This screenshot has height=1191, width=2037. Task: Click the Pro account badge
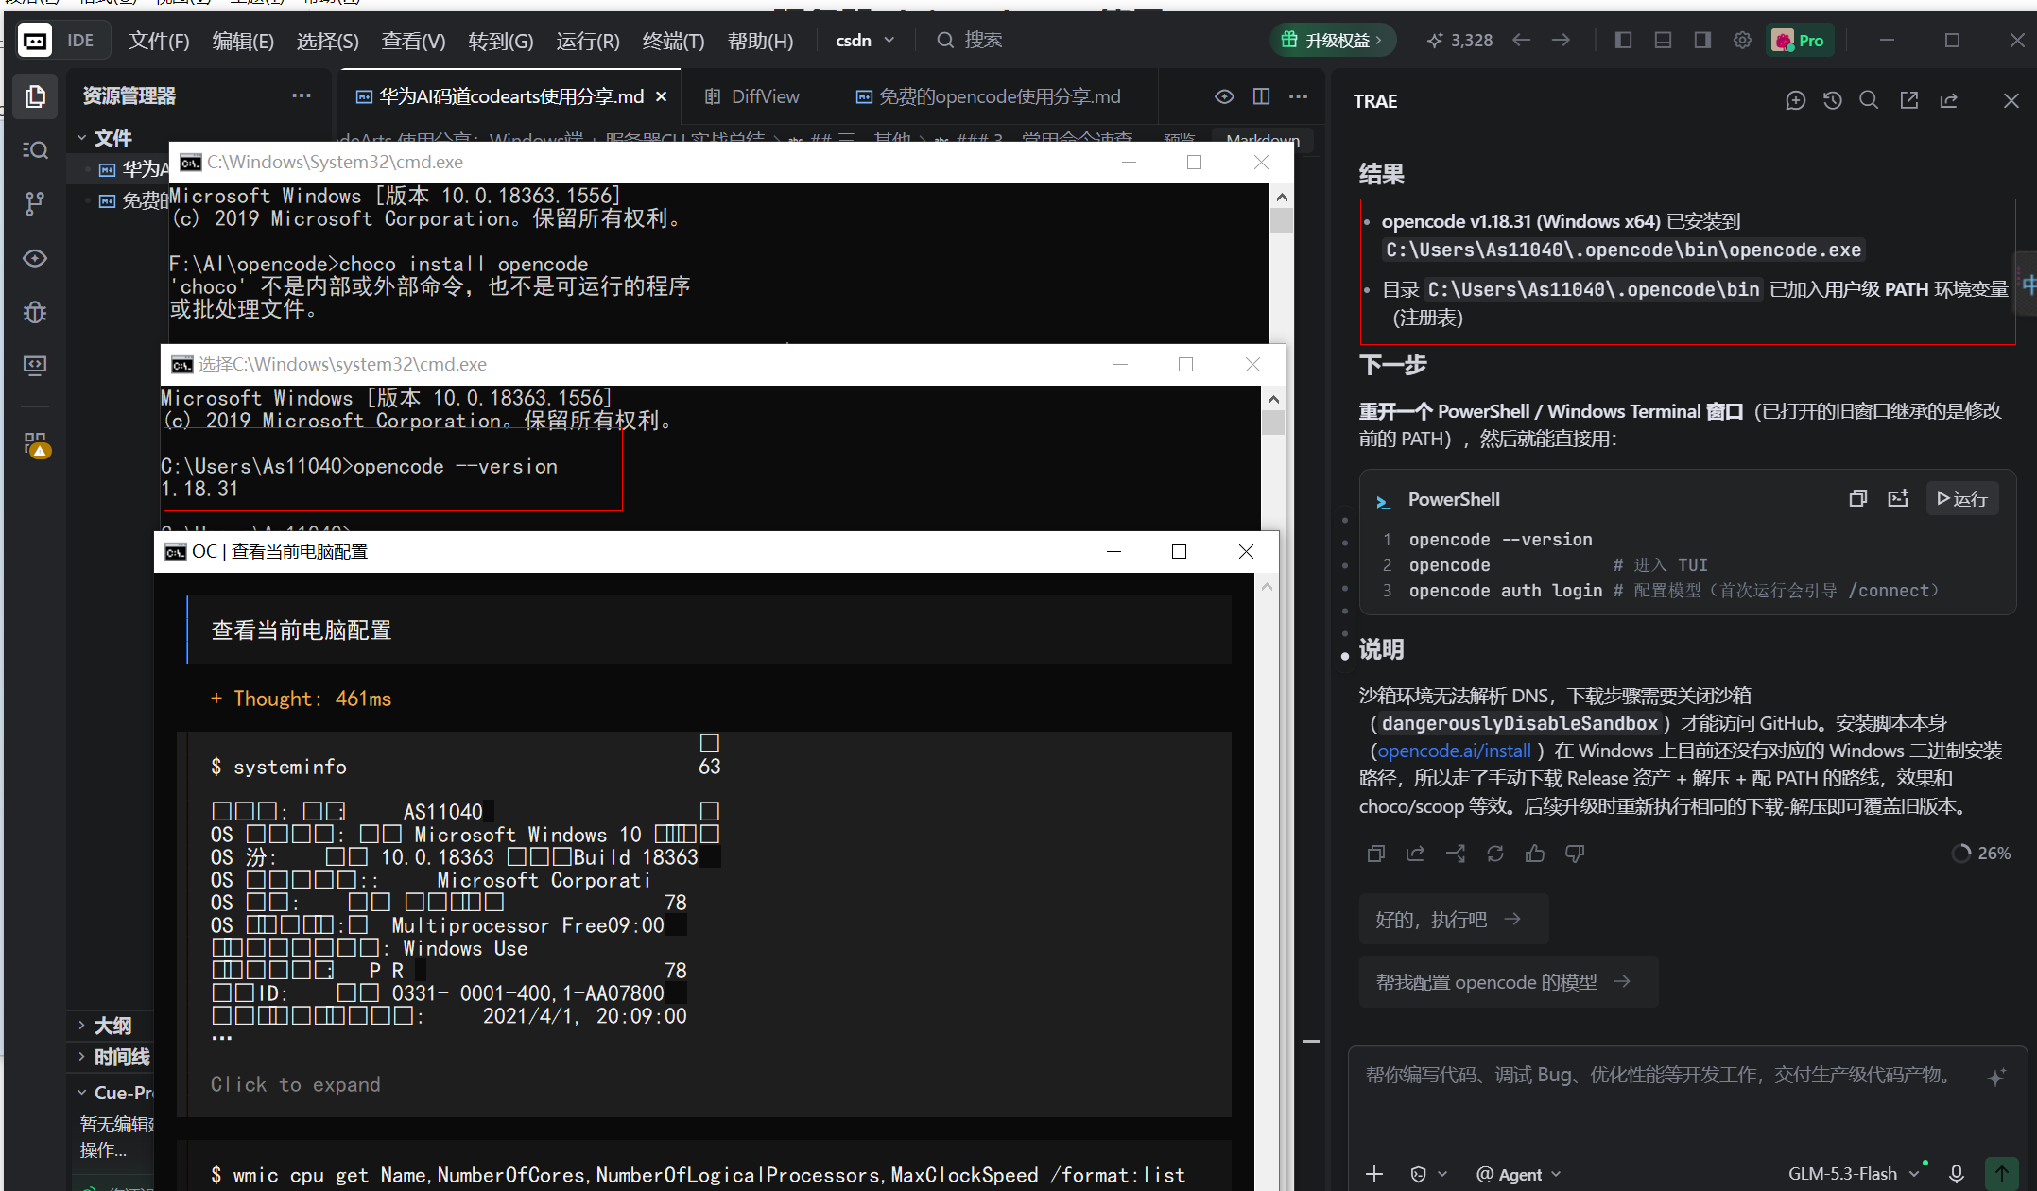pos(1800,40)
